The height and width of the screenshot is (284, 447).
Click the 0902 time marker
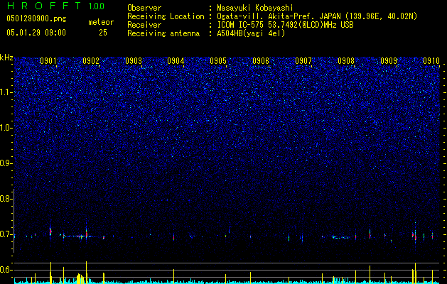[91, 61]
